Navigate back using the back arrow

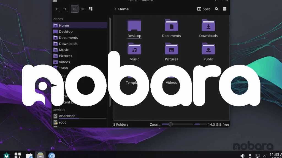(x=57, y=9)
